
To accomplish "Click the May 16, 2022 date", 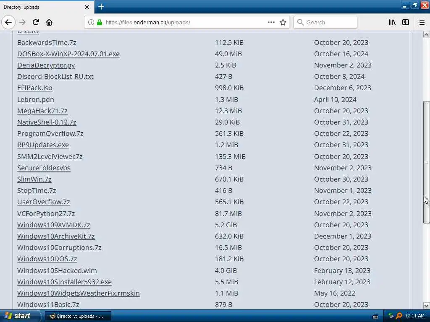I will coord(335,293).
